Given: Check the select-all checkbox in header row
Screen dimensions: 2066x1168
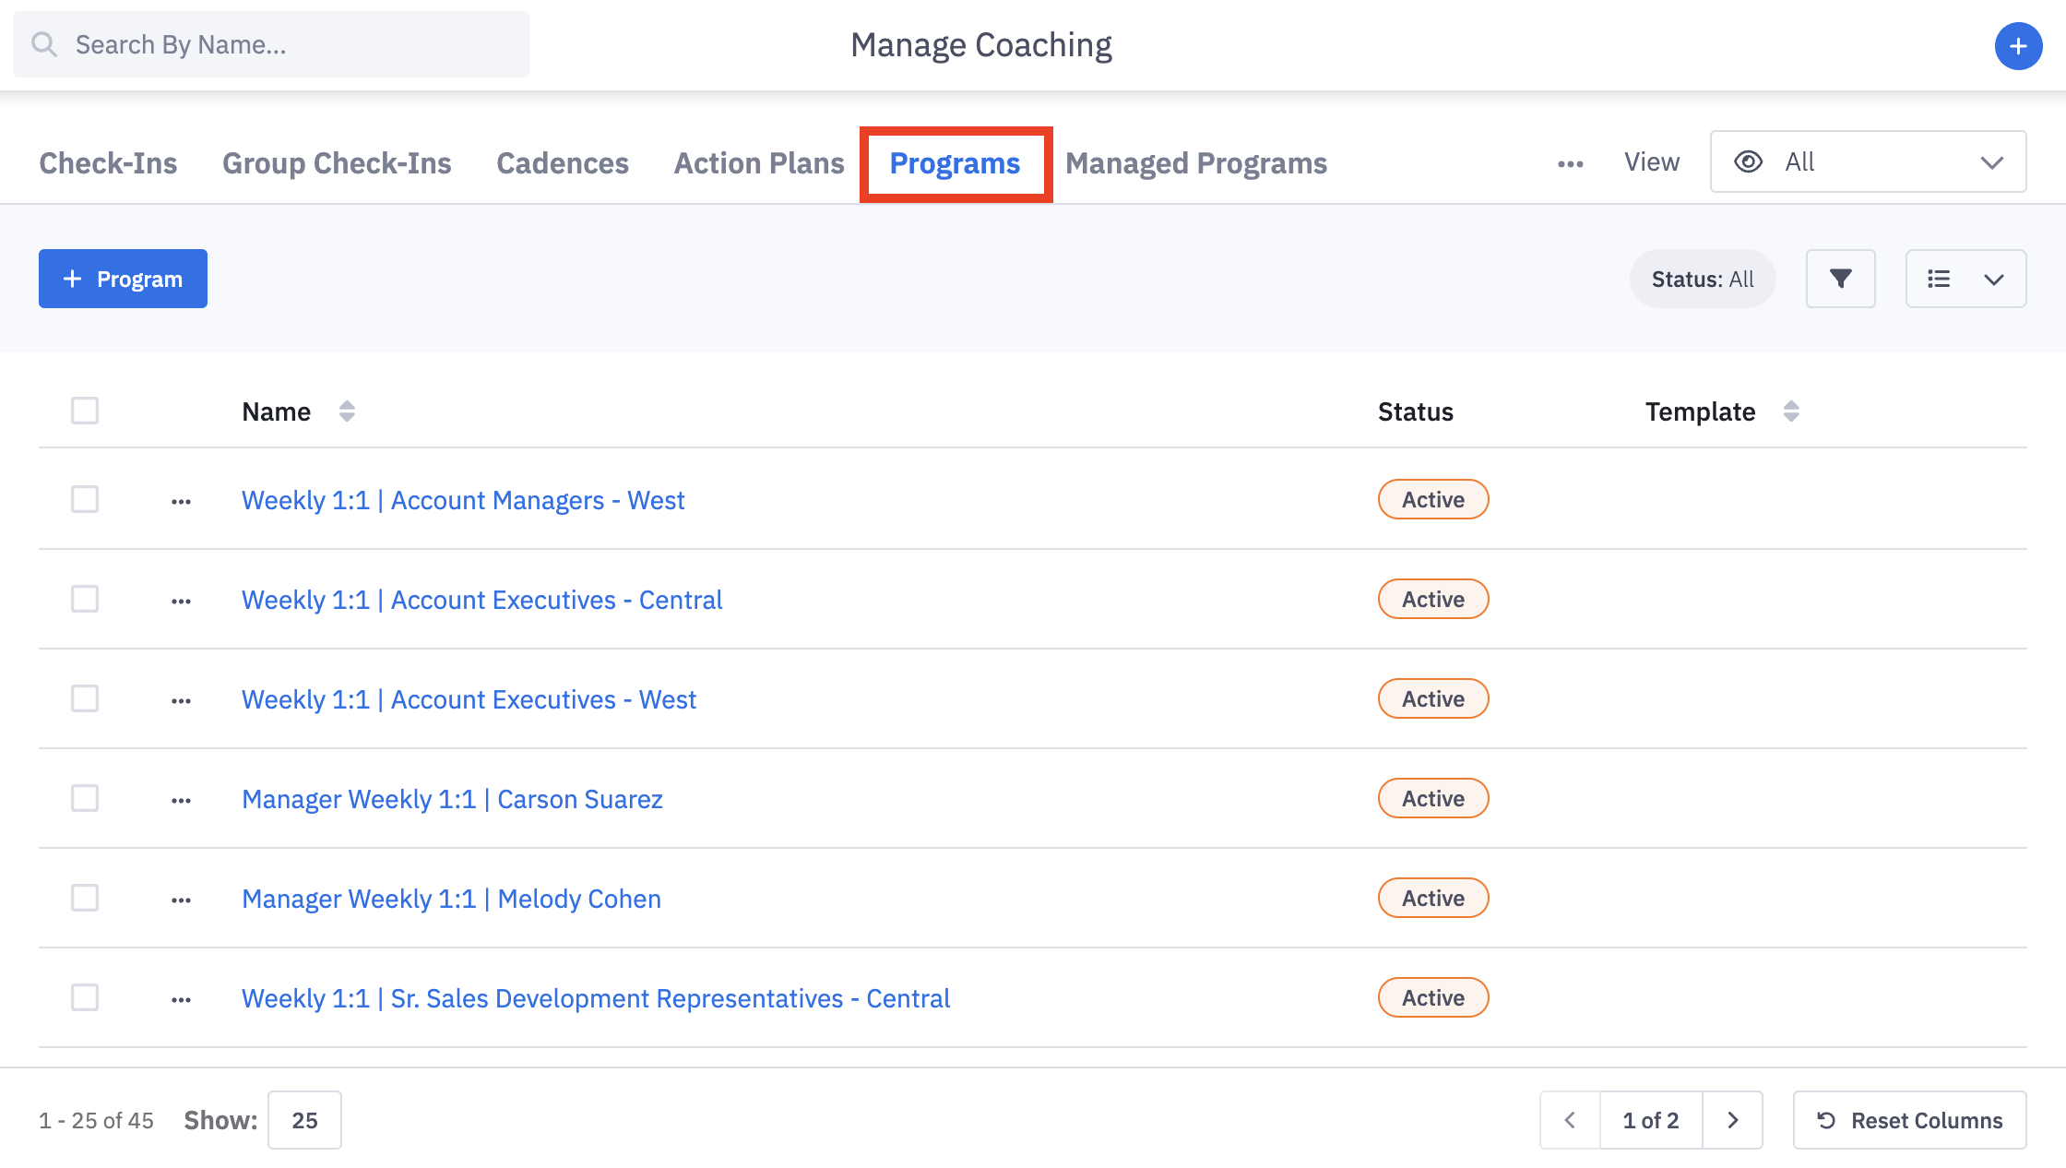Looking at the screenshot, I should pyautogui.click(x=84, y=410).
